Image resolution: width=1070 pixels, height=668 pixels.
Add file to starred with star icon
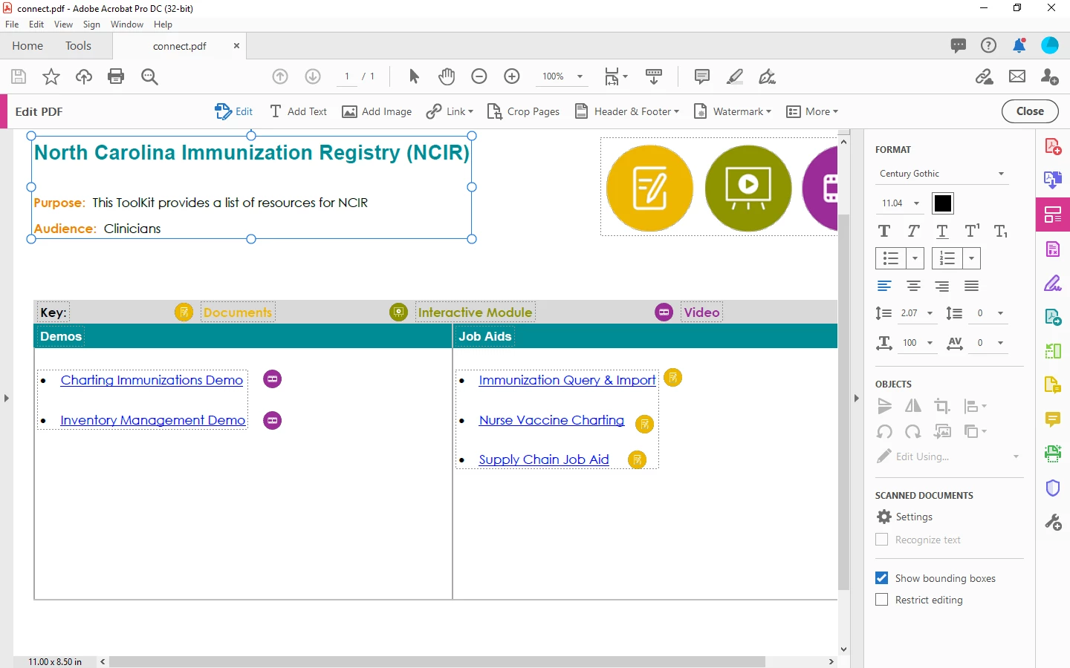coord(51,76)
